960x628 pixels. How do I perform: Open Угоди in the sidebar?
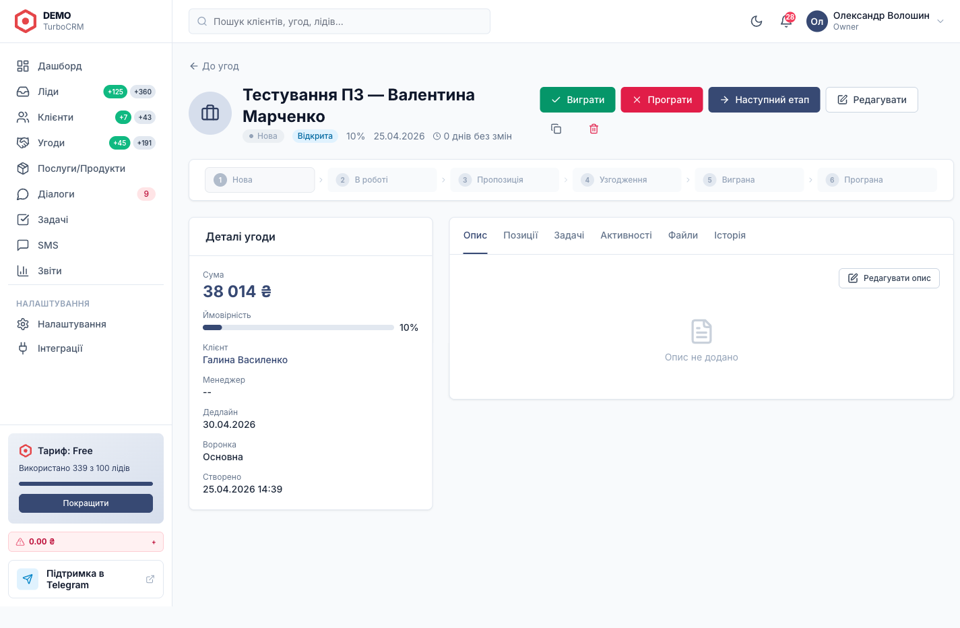coord(86,143)
